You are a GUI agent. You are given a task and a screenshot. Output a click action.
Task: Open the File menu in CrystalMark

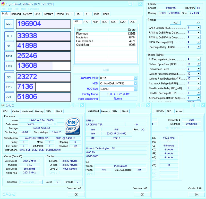click(4, 9)
